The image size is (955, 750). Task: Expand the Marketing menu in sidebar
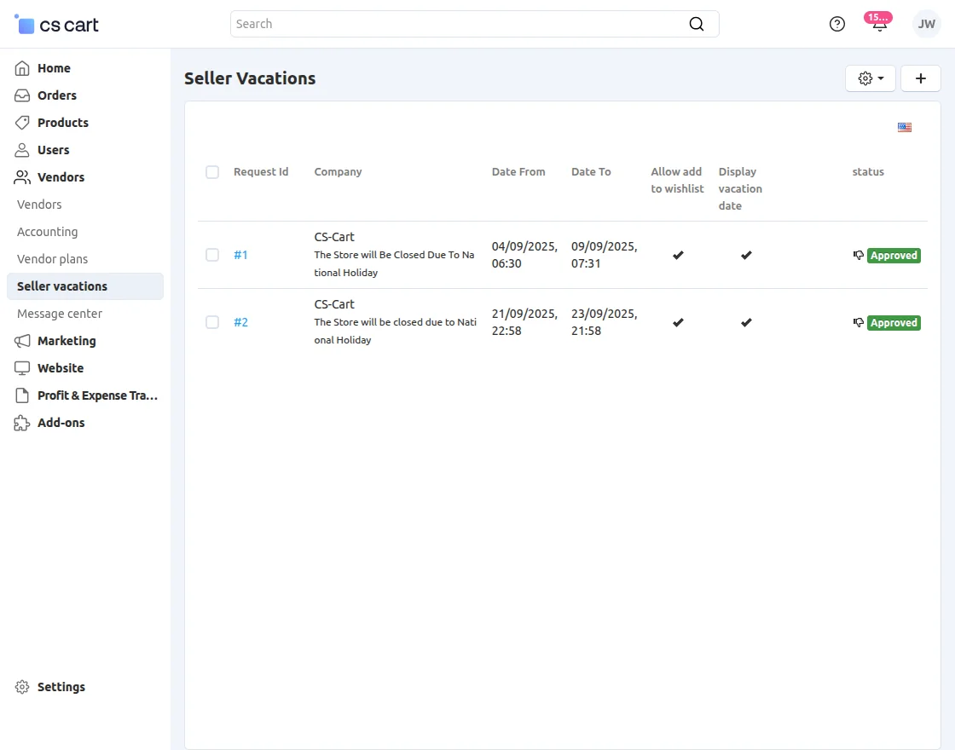(67, 341)
